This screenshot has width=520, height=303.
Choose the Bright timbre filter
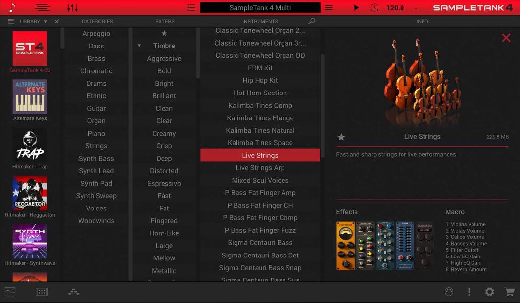coord(164,83)
